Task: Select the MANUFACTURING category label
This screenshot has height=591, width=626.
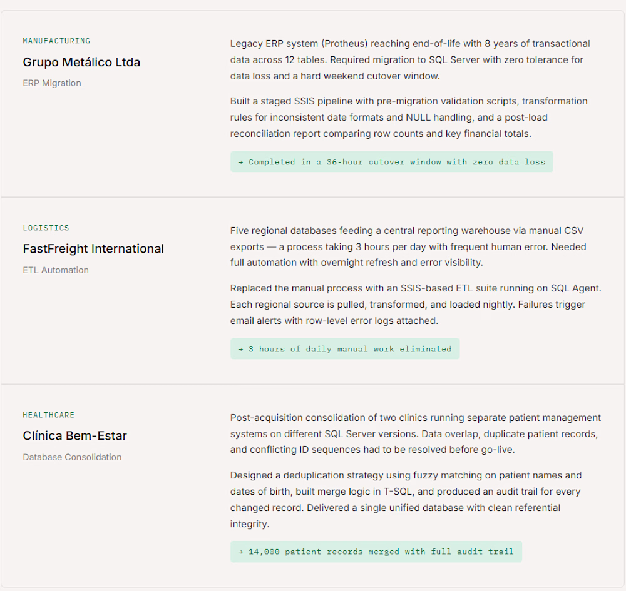Action: (57, 41)
